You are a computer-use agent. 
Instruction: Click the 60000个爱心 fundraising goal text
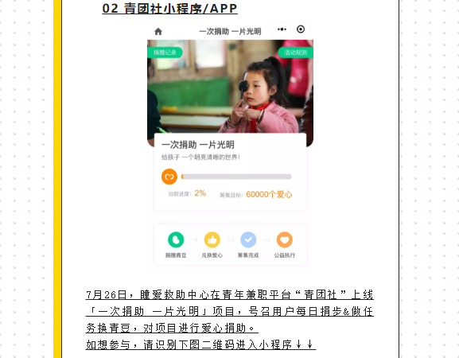[269, 194]
